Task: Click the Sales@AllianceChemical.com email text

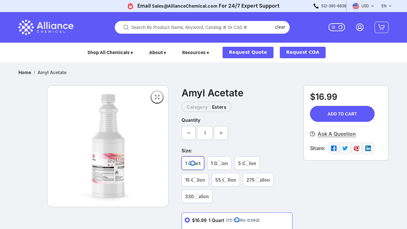Action: 185,6
